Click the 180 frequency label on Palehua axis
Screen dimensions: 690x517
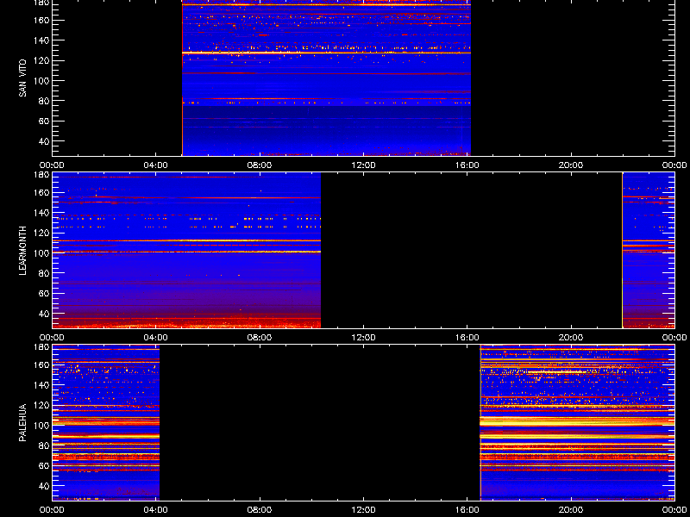(x=42, y=346)
